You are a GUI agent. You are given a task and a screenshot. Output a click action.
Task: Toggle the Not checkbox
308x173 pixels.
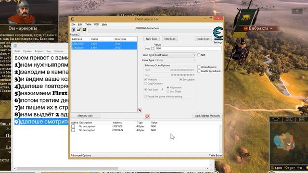(x=199, y=55)
